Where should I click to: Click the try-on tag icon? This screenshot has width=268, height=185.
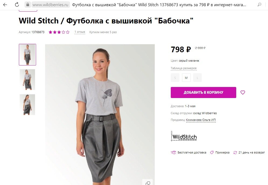(212, 152)
